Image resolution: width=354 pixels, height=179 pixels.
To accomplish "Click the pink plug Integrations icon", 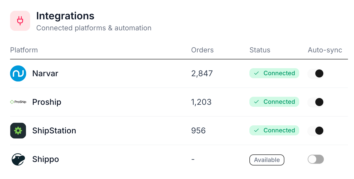I will point(20,21).
